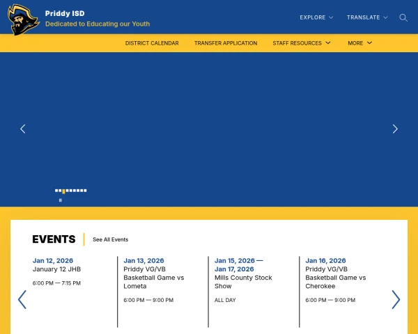
Task: Open the January 12 JHB event
Action: pos(56,269)
